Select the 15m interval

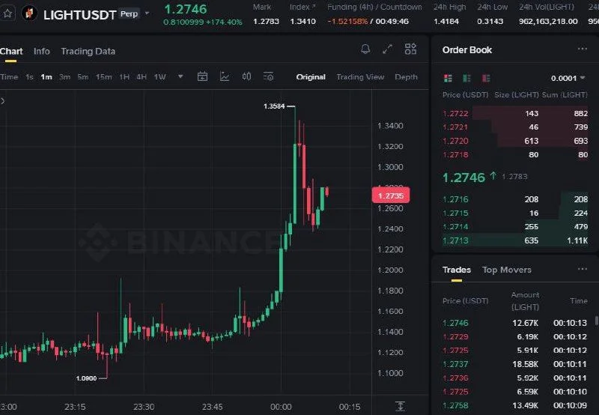tap(103, 77)
